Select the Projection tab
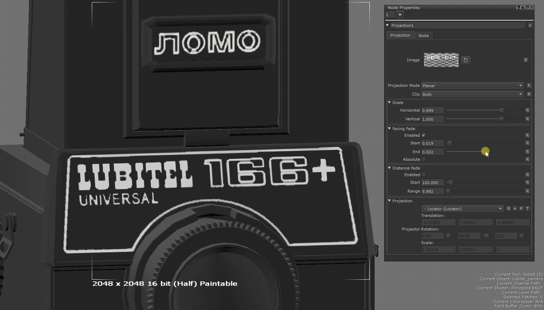Screen dimensions: 544x310 (400, 35)
